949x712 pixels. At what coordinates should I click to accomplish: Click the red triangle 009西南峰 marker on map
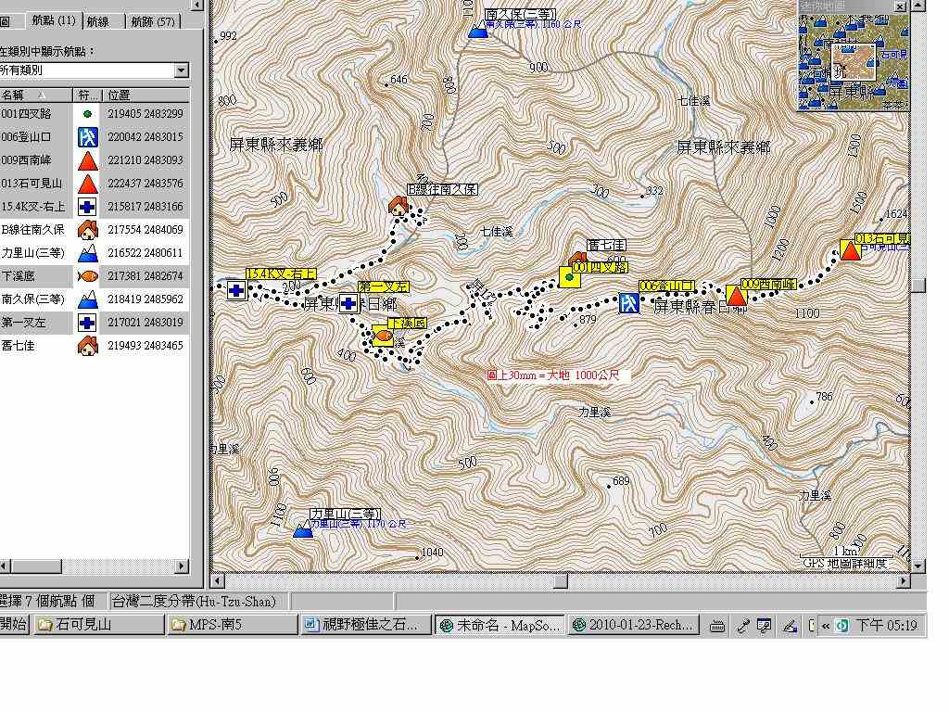(736, 296)
